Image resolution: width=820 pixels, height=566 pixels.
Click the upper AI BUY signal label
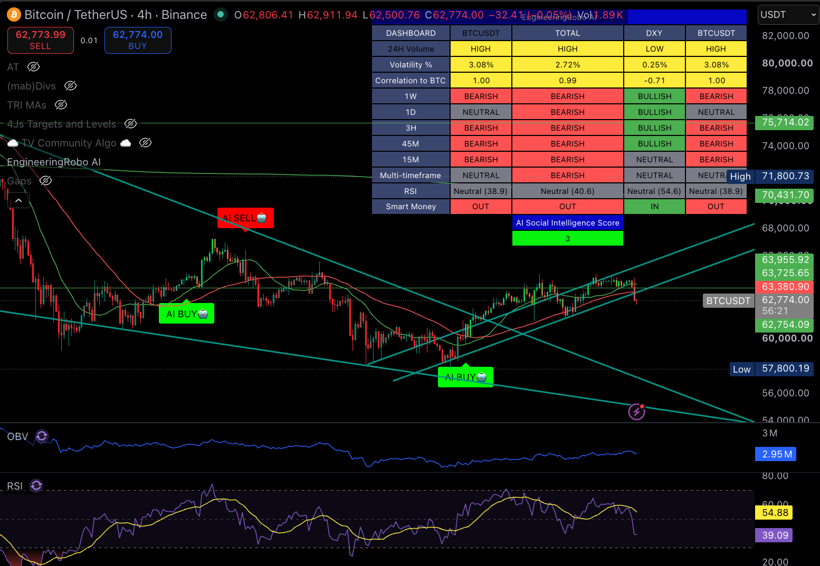tap(186, 314)
